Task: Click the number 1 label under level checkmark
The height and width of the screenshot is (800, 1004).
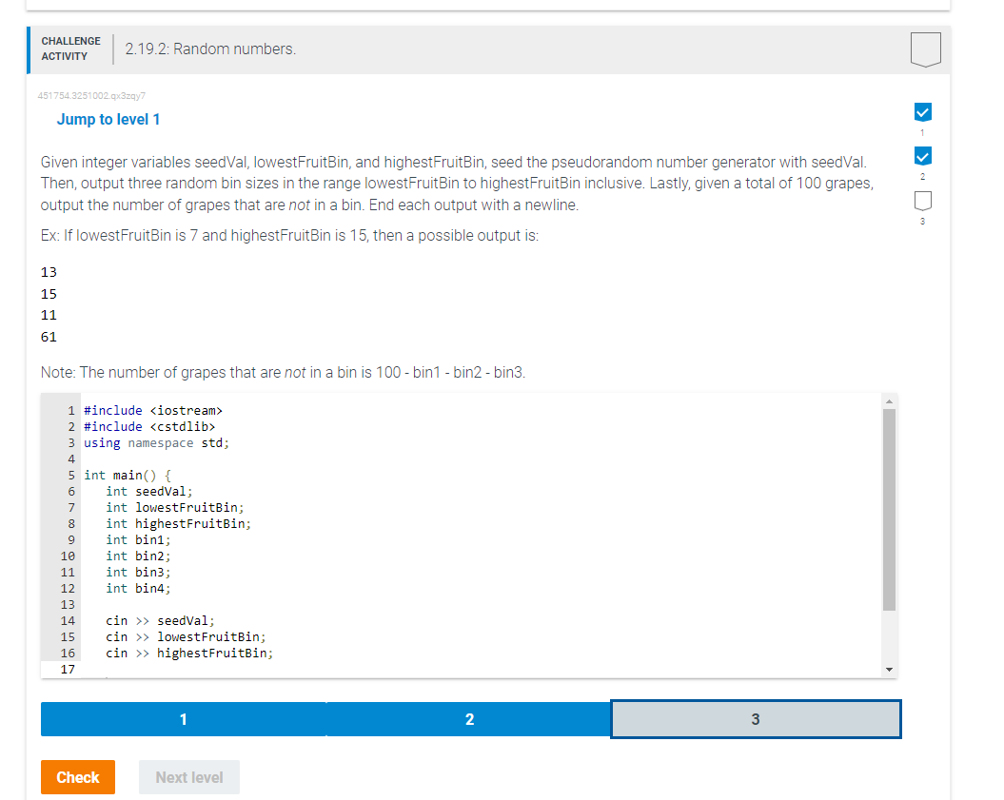Action: click(x=922, y=132)
